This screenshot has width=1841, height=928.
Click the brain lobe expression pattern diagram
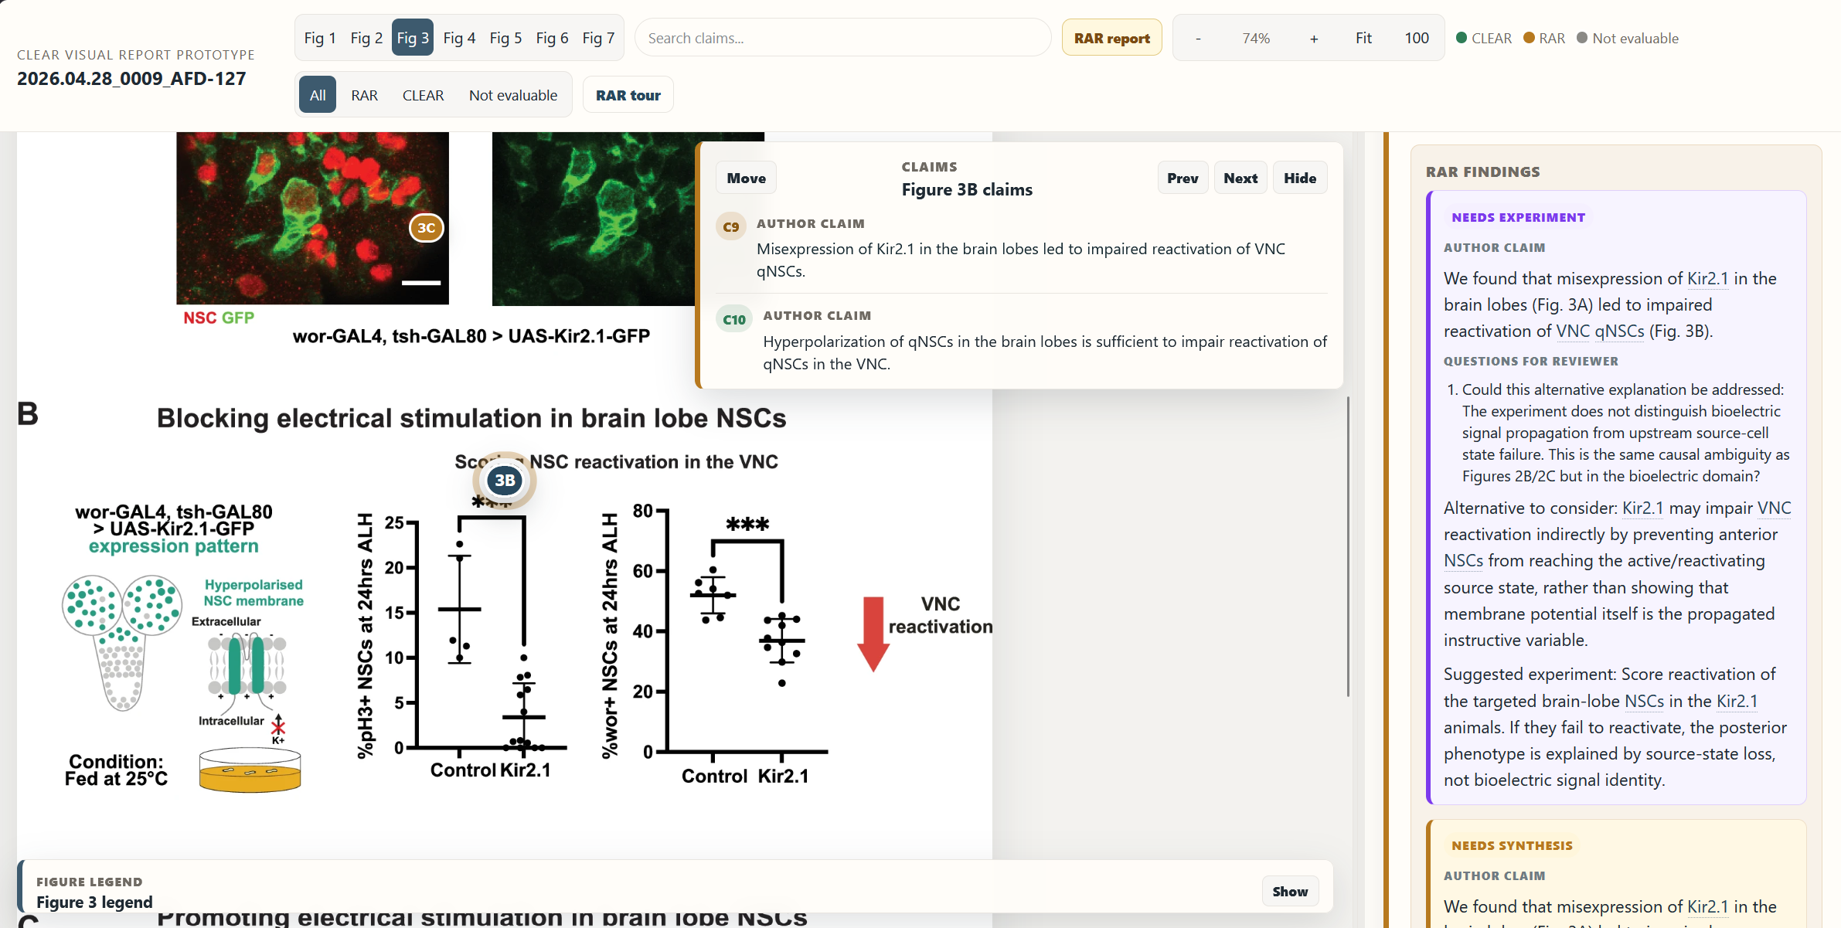tap(122, 642)
